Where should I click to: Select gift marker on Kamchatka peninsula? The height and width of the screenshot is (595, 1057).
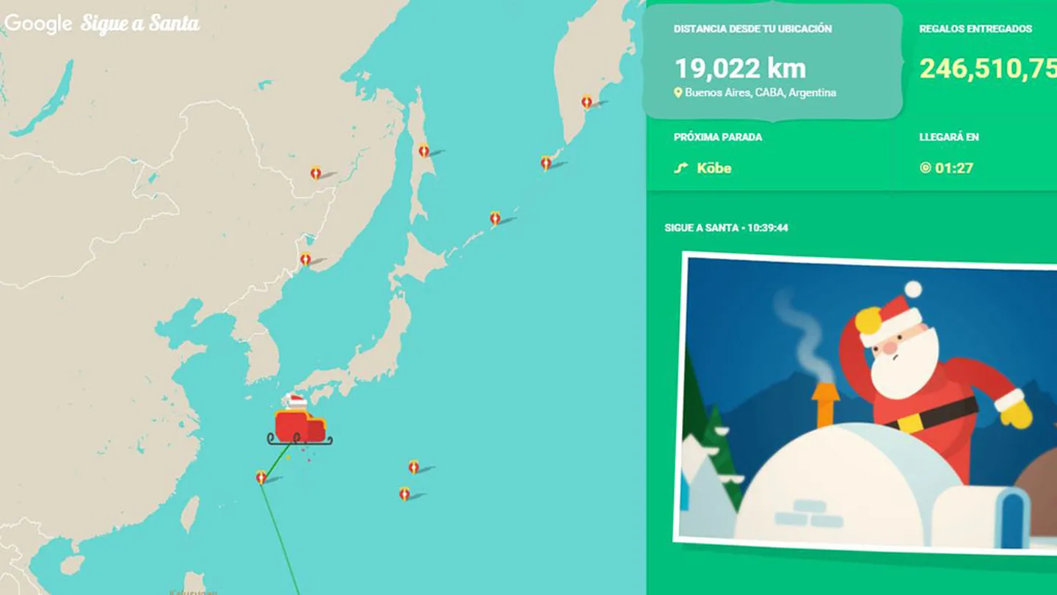tap(586, 101)
